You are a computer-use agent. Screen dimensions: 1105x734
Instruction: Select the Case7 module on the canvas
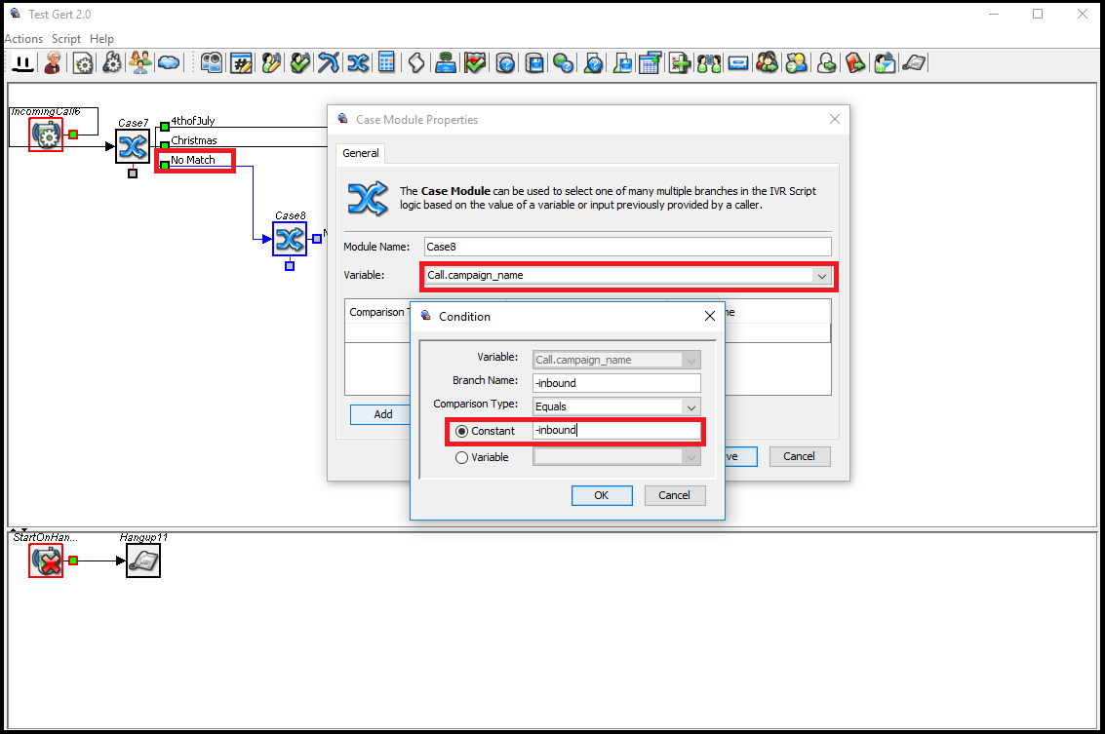point(133,146)
